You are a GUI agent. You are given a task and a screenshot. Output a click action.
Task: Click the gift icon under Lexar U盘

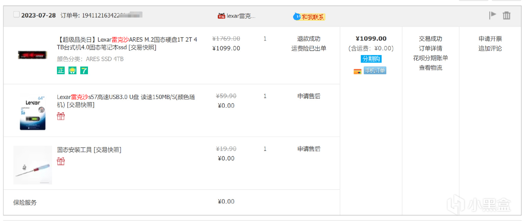tap(61, 116)
